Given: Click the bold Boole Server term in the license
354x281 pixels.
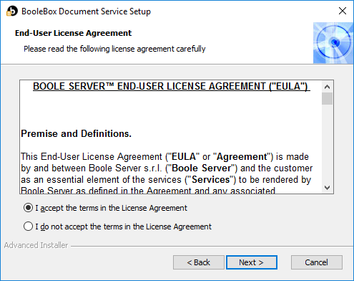Looking at the screenshot, I should [x=202, y=168].
